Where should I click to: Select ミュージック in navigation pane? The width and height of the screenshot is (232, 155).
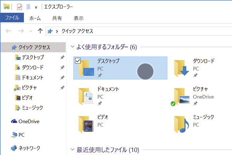pos(32,108)
